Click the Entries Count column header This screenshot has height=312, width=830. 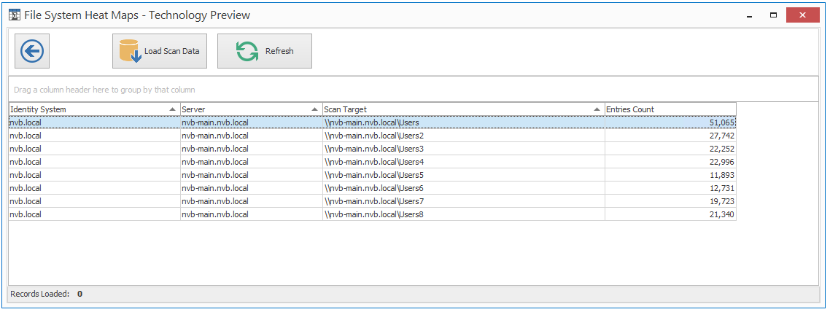[670, 109]
